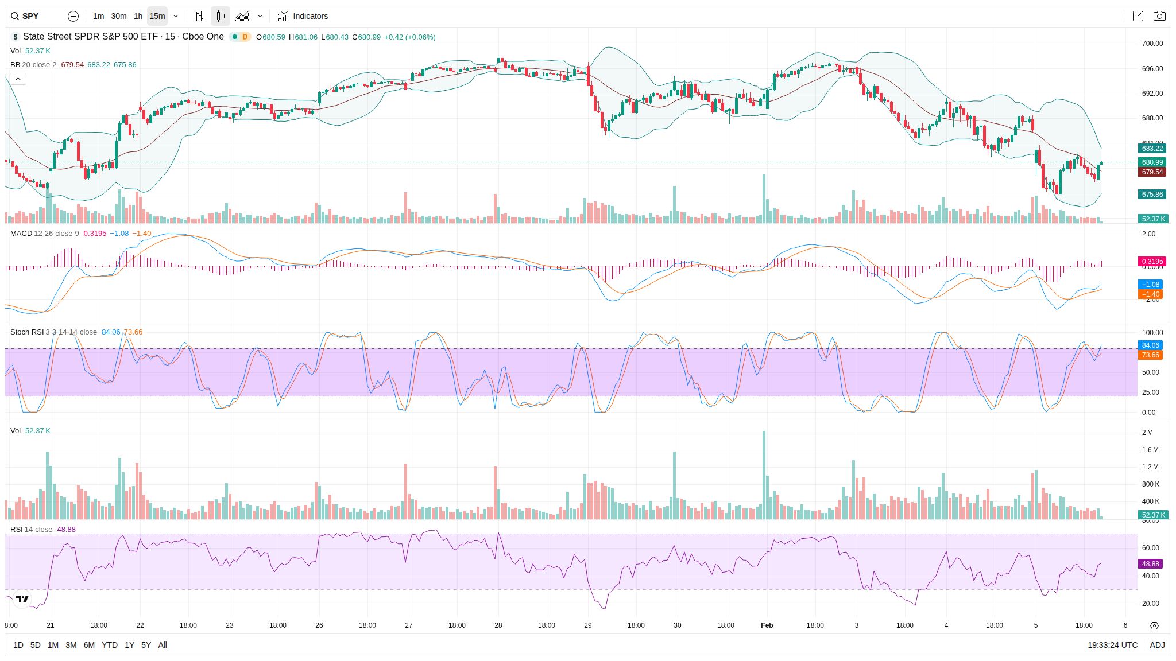Viewport: 1176px width, 661px height.
Task: Expand the timeframe interval dropdown arrow
Action: 176,16
